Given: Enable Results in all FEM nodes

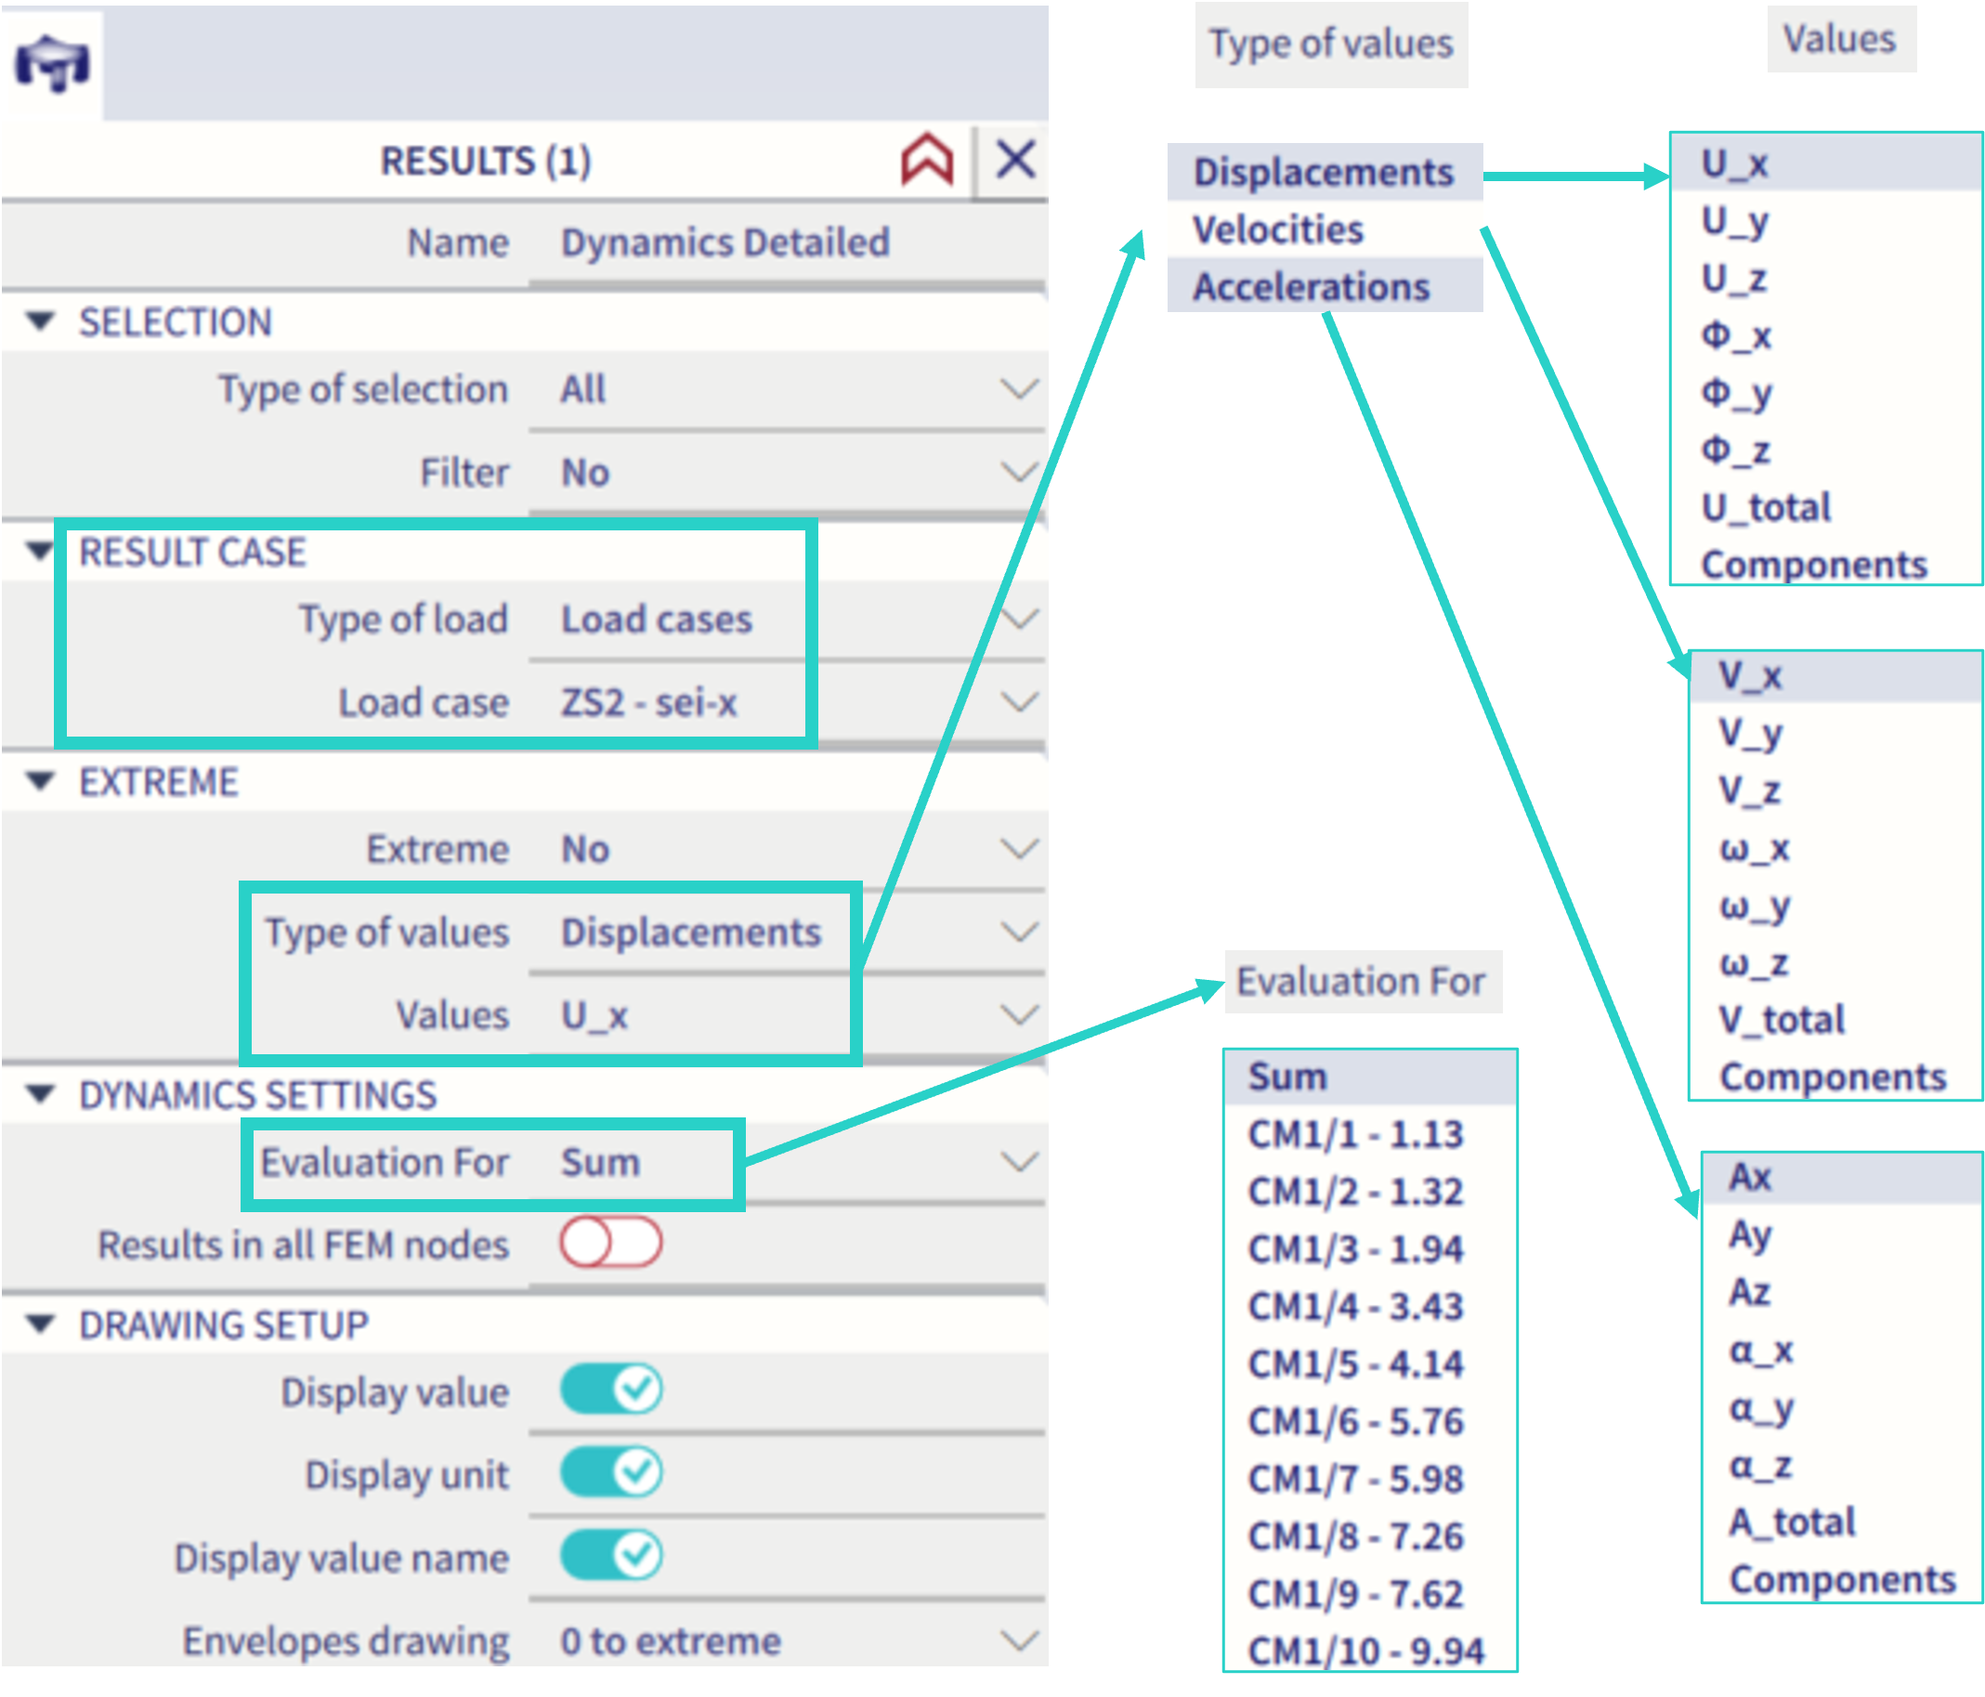Looking at the screenshot, I should point(611,1243).
